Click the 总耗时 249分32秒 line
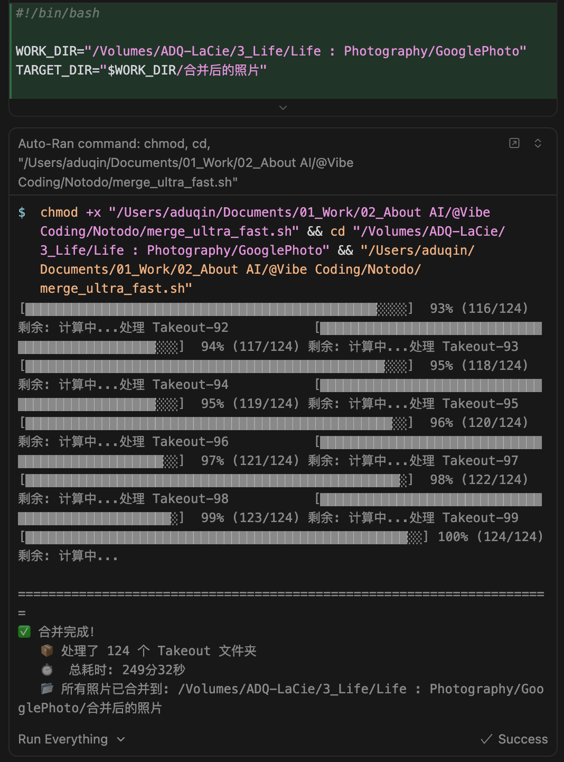The height and width of the screenshot is (762, 564). [x=127, y=670]
